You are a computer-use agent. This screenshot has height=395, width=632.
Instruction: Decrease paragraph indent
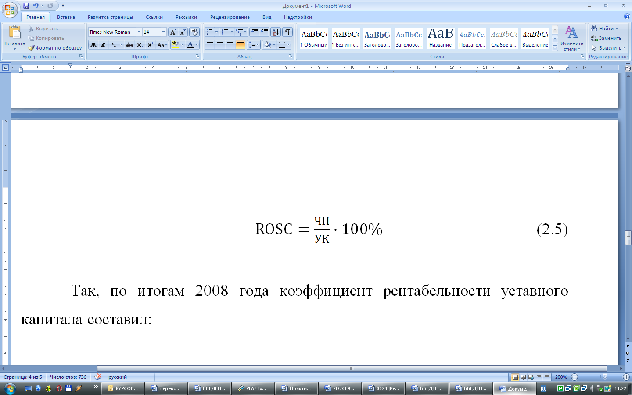click(255, 32)
